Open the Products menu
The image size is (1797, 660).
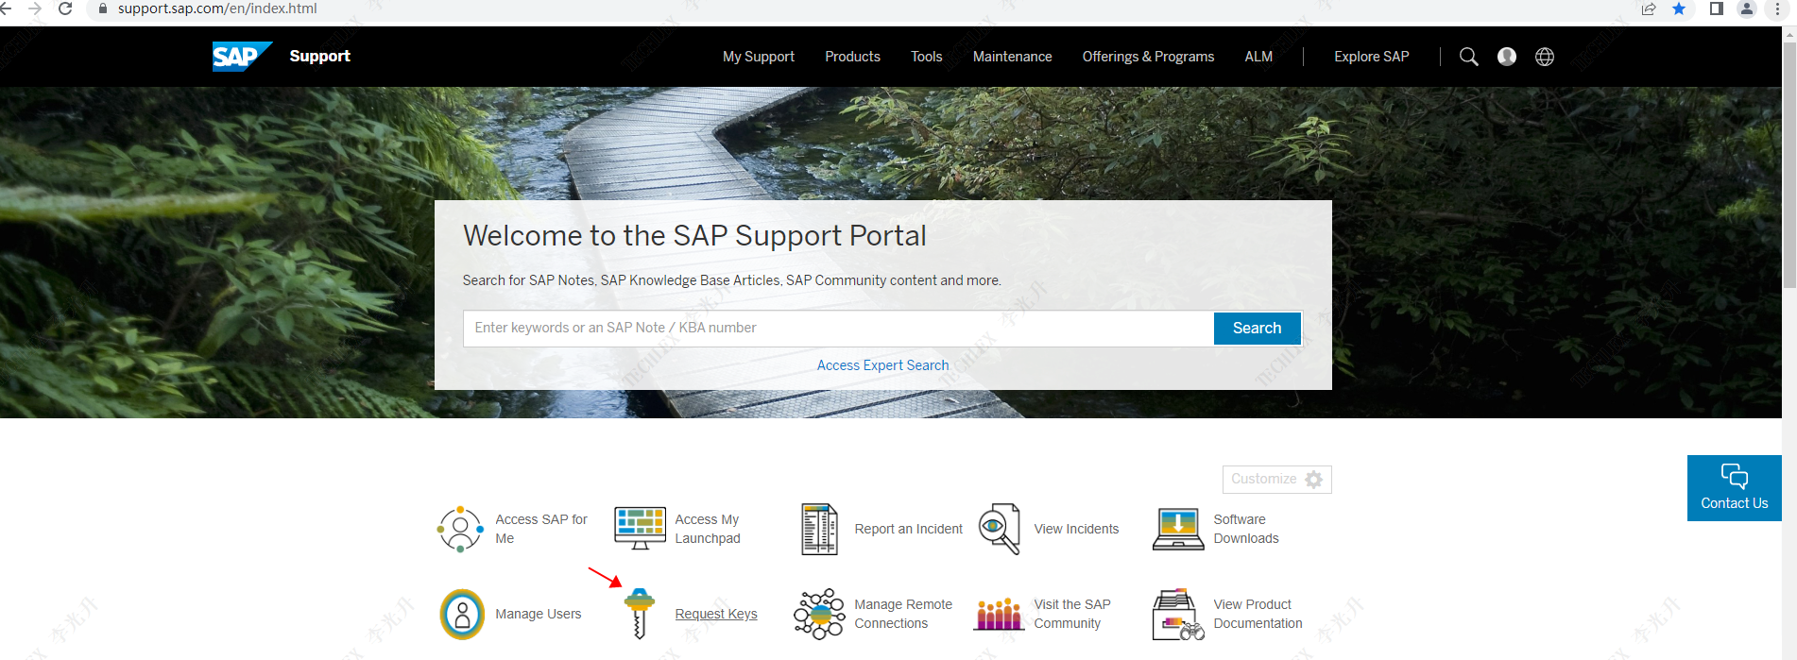[852, 57]
